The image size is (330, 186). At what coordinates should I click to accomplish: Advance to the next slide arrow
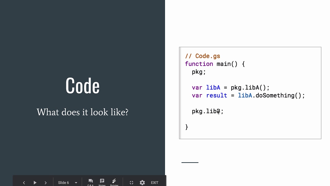(46, 183)
